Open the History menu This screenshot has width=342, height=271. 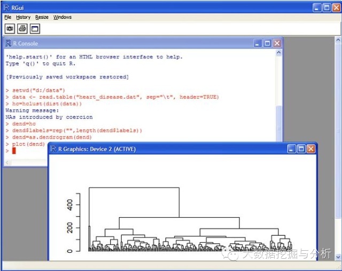pos(23,17)
